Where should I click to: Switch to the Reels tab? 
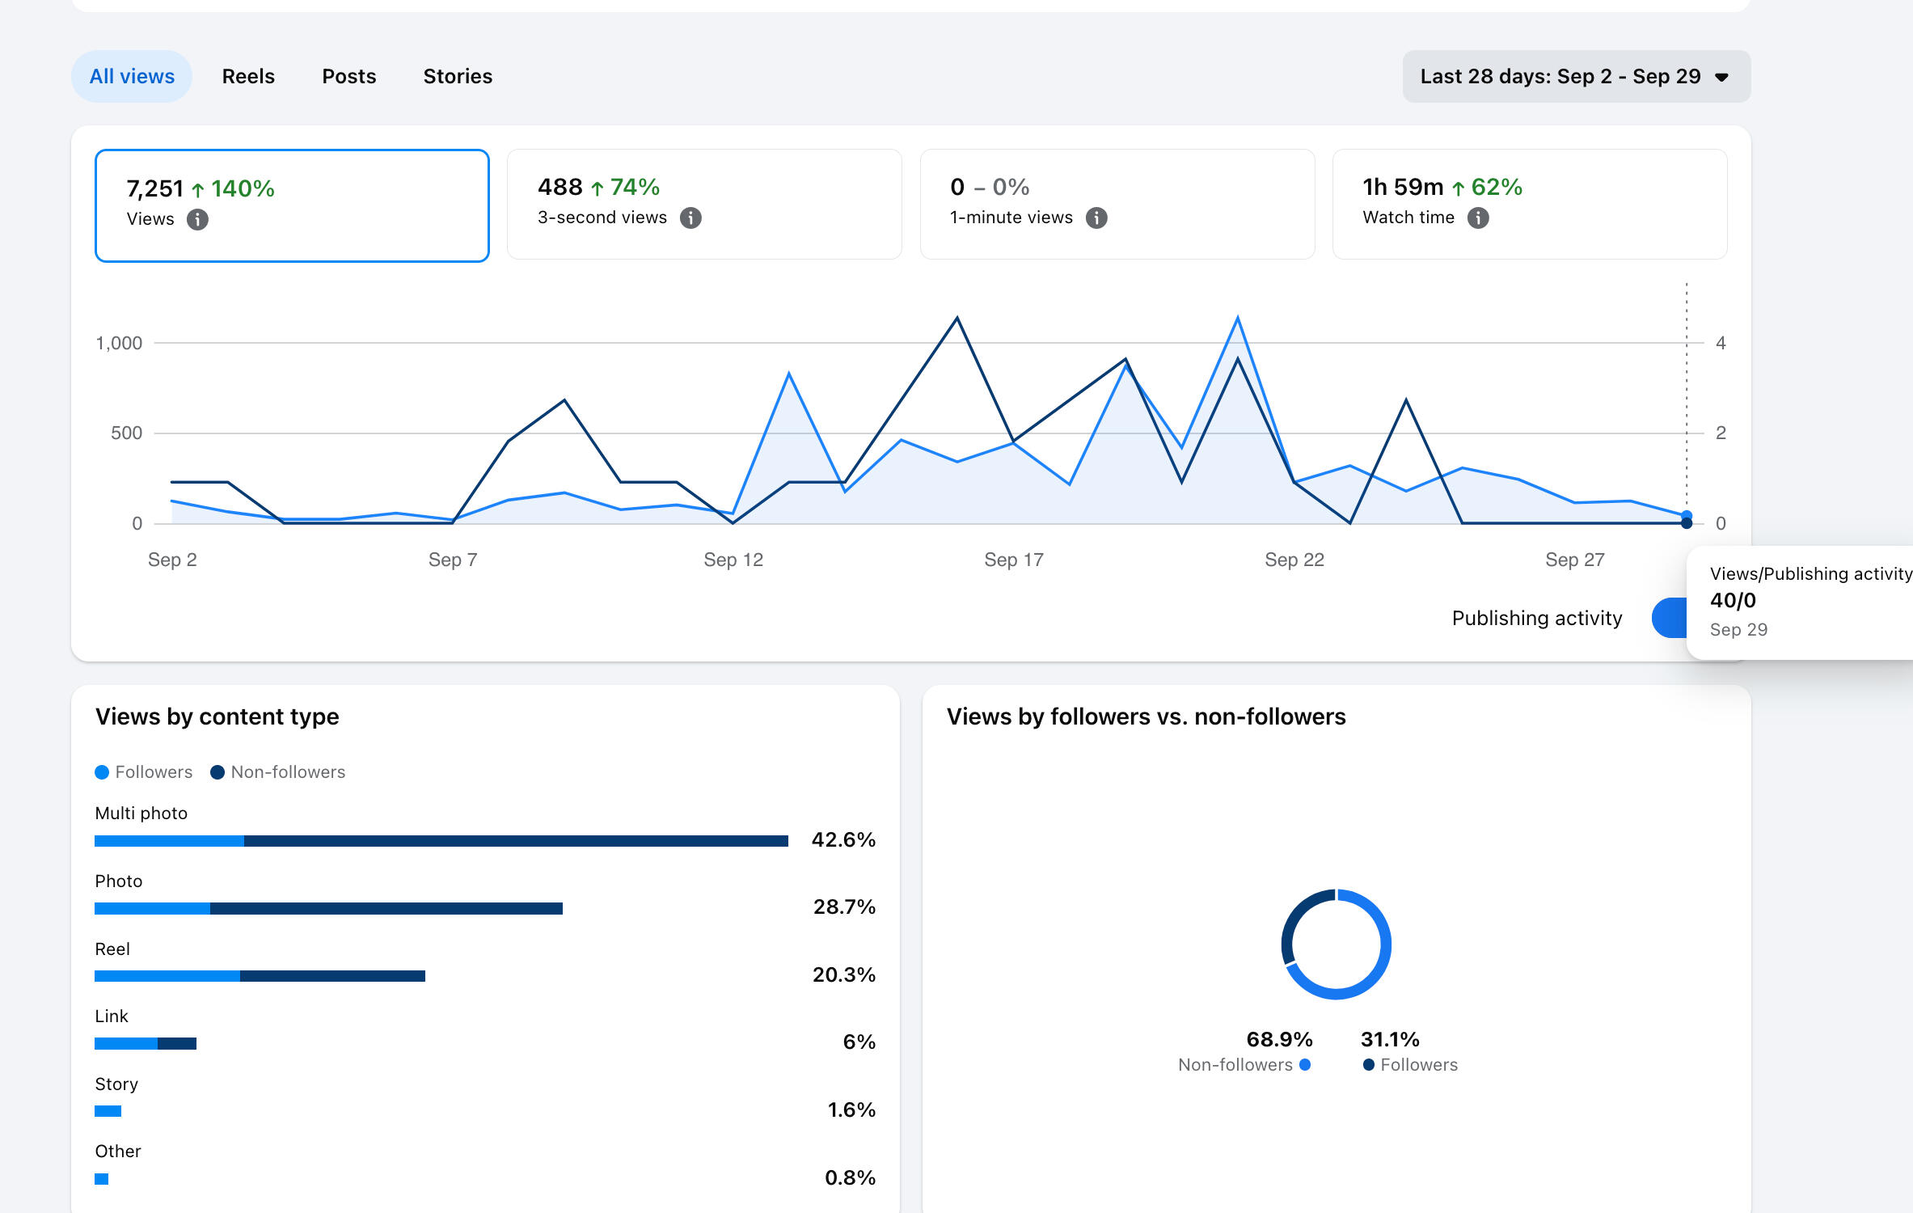pos(248,76)
